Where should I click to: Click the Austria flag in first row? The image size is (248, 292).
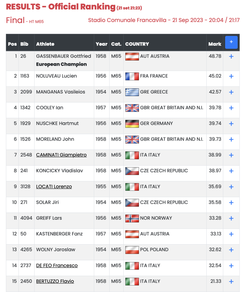click(132, 56)
